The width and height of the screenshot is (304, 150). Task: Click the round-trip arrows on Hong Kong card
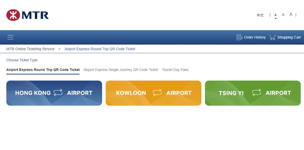click(58, 93)
